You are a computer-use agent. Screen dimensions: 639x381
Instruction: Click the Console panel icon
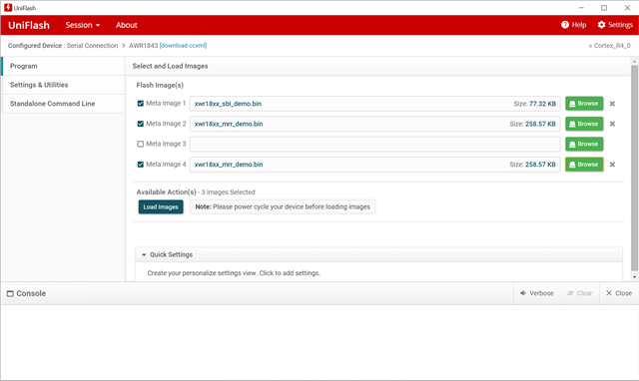point(10,293)
